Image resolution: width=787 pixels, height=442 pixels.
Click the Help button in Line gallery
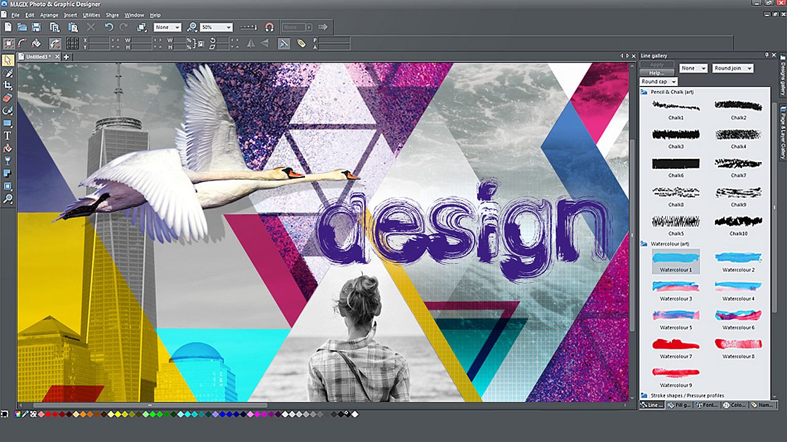pyautogui.click(x=657, y=73)
